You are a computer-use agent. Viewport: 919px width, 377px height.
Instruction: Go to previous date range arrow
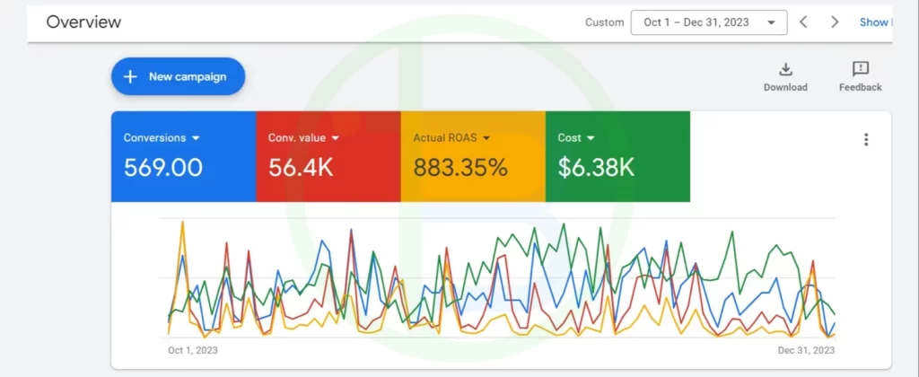click(803, 22)
